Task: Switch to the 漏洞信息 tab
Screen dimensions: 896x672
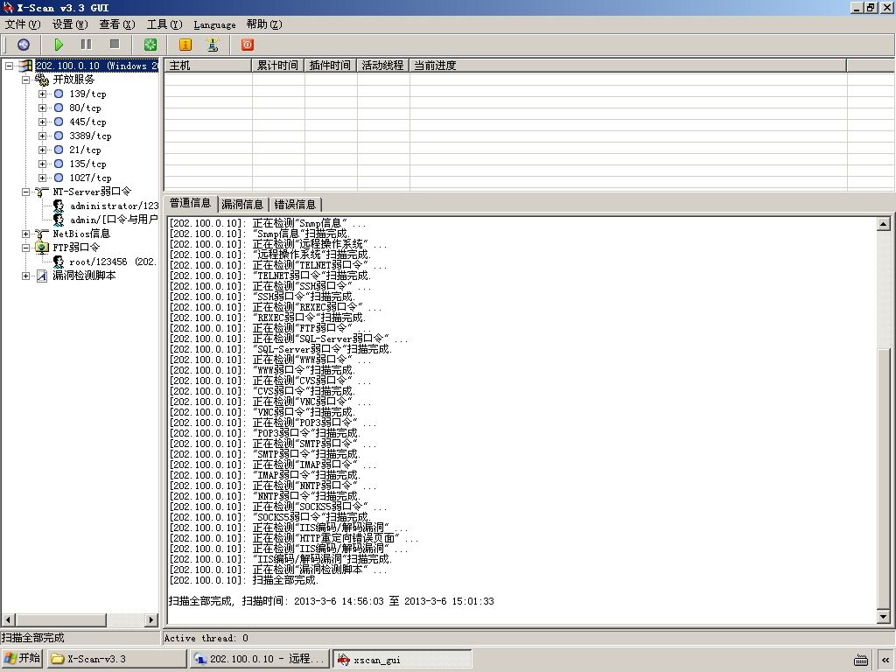Action: 242,205
